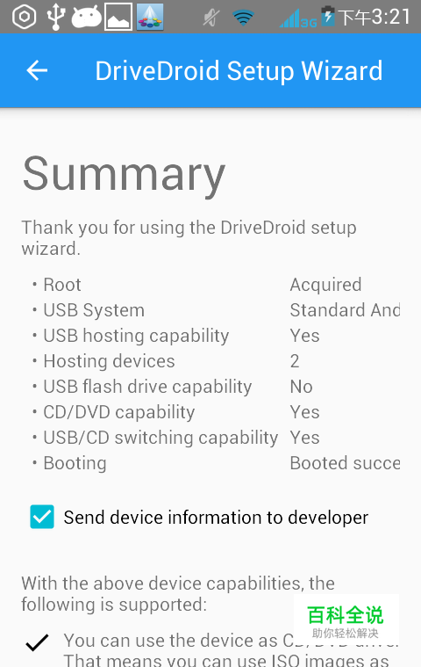The height and width of the screenshot is (667, 421).
Task: Tap the Android debugging status icon
Action: coord(87,17)
